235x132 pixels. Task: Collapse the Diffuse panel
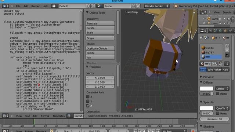201,82
